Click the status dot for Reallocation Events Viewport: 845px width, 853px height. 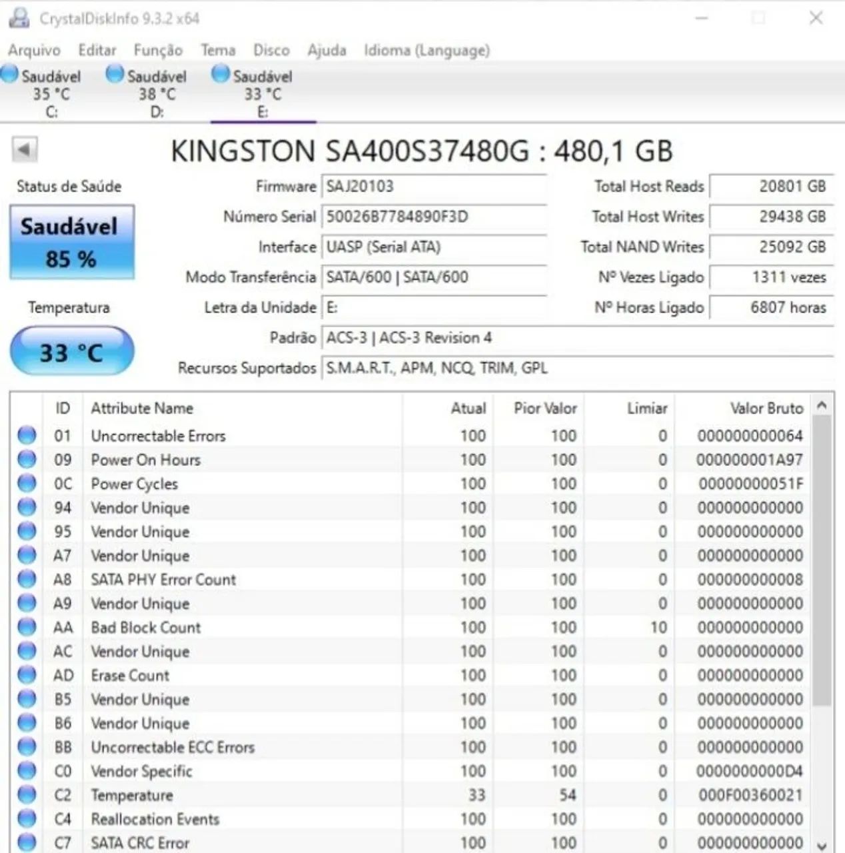(x=27, y=819)
